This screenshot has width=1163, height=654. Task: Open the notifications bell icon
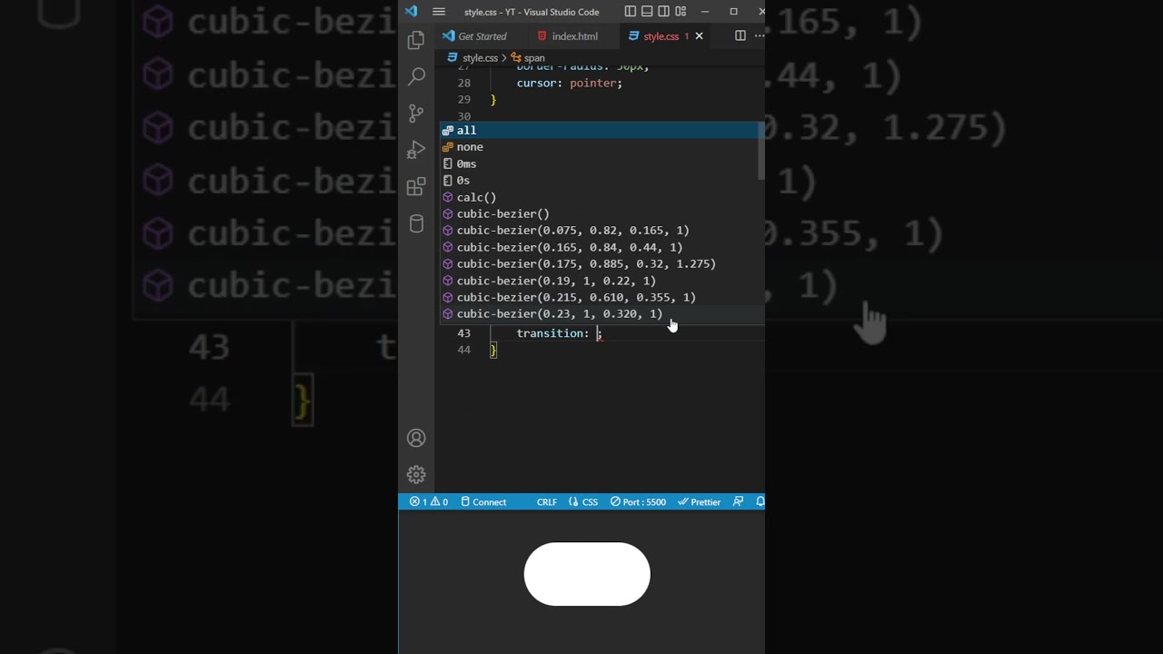click(760, 501)
